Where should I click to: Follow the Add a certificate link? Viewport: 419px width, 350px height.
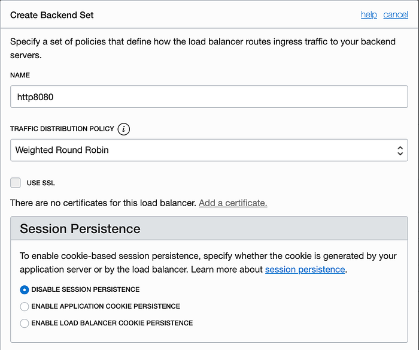click(233, 203)
